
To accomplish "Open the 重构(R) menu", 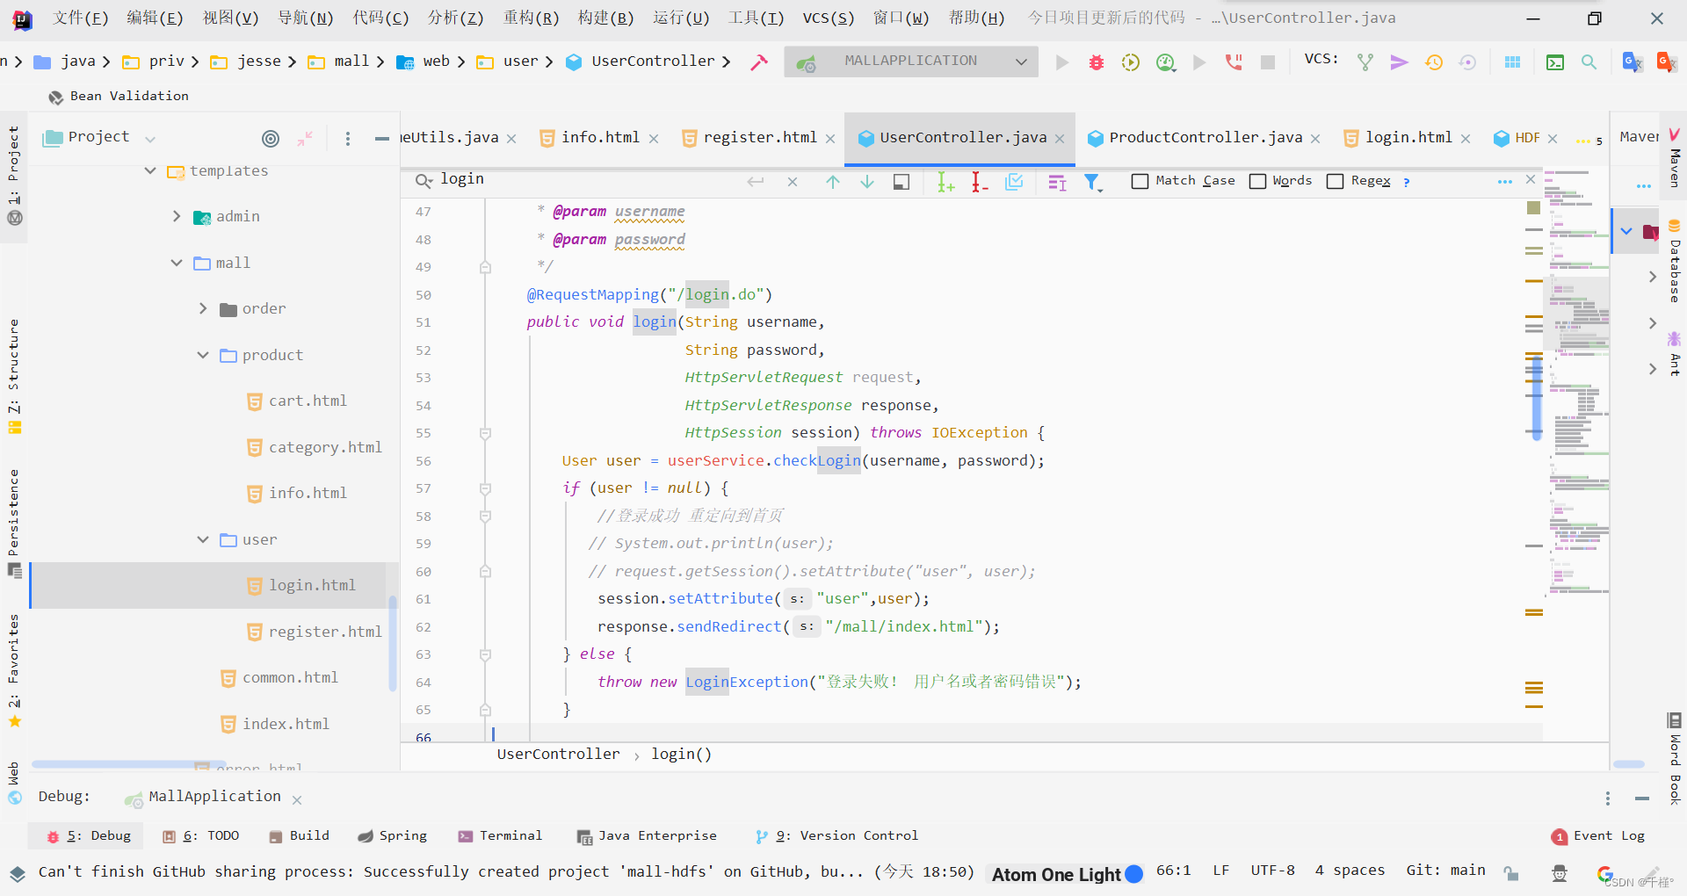I will [531, 18].
